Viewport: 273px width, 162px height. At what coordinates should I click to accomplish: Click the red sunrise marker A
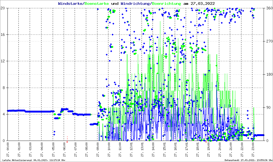coord(67,142)
